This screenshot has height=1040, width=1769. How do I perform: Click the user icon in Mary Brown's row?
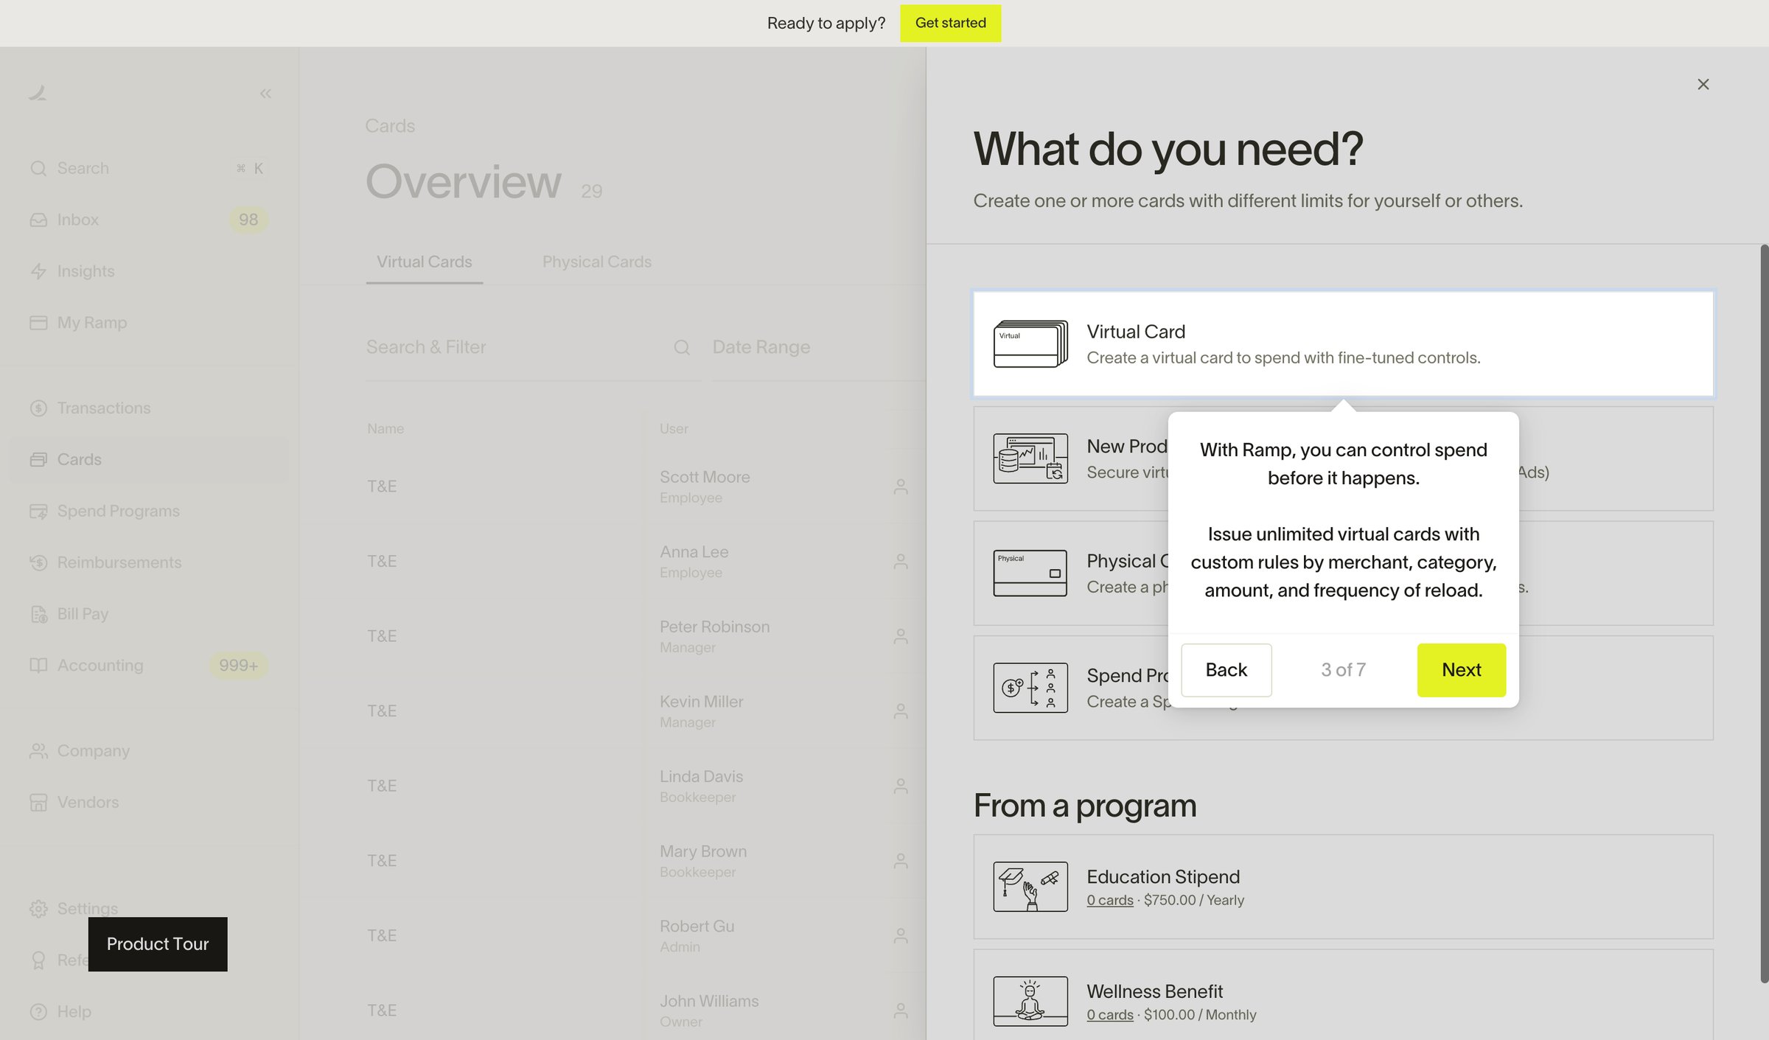(901, 861)
